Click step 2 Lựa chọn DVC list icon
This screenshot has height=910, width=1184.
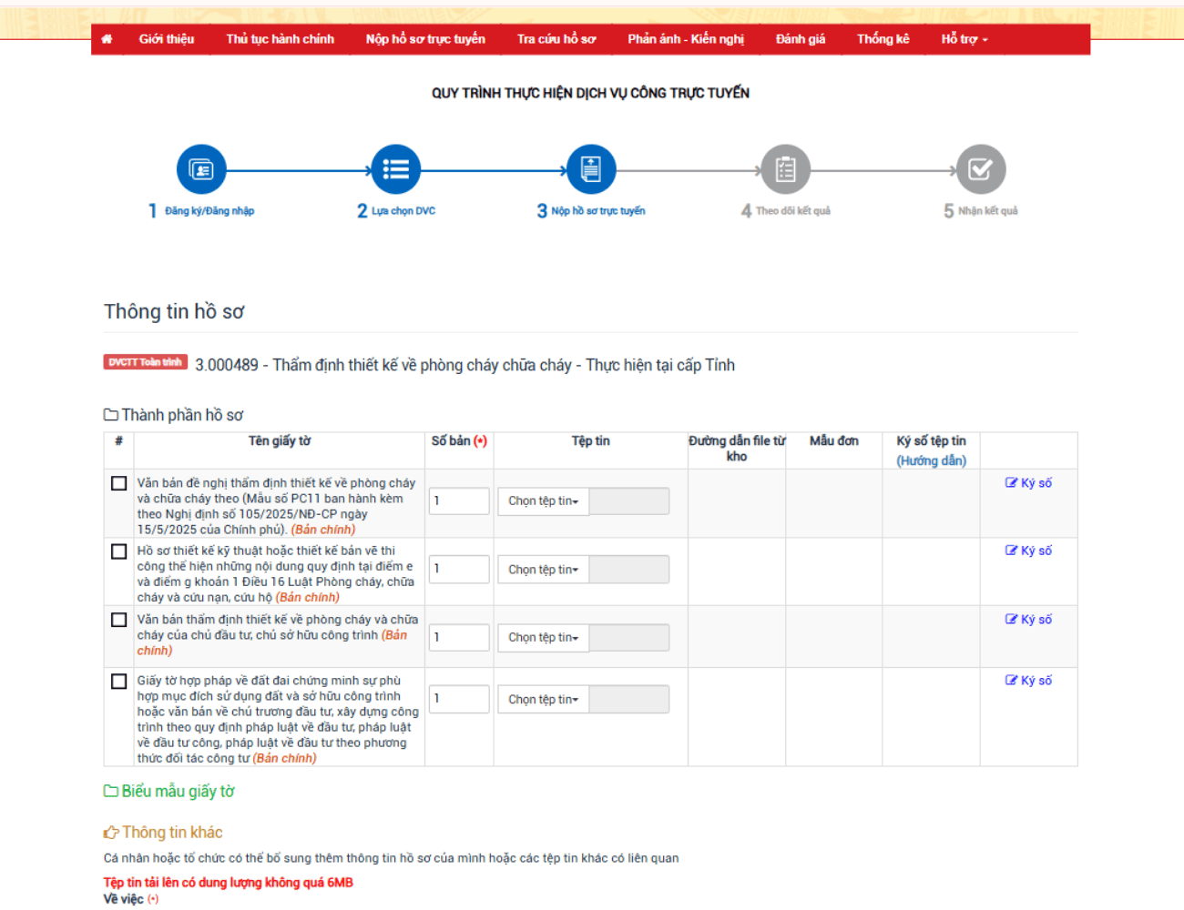pyautogui.click(x=395, y=169)
